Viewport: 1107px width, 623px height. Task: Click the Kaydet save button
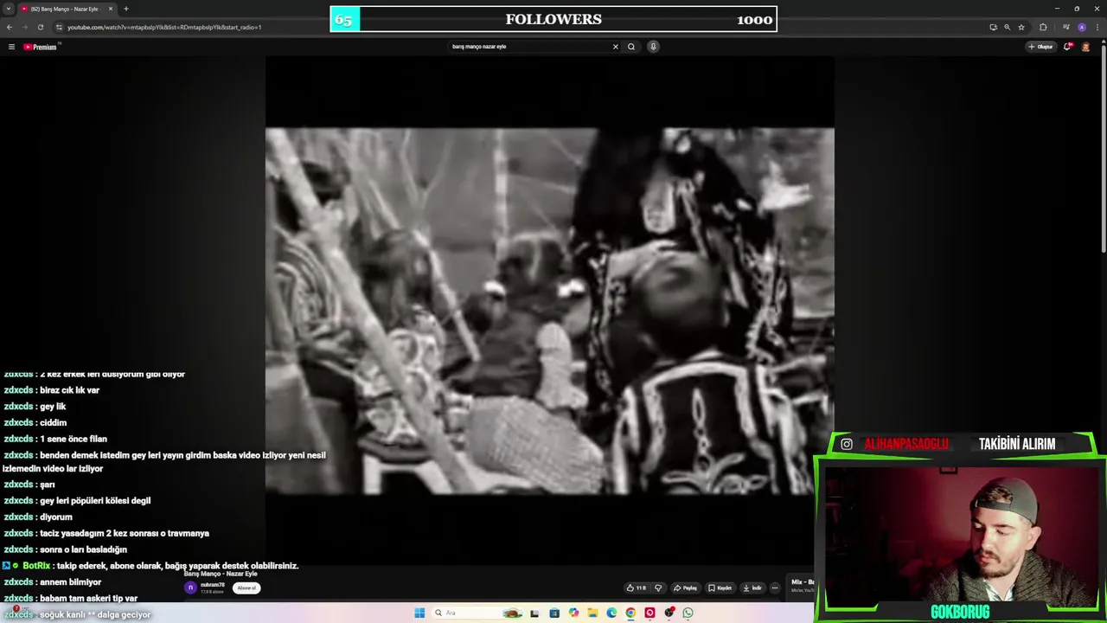click(720, 588)
